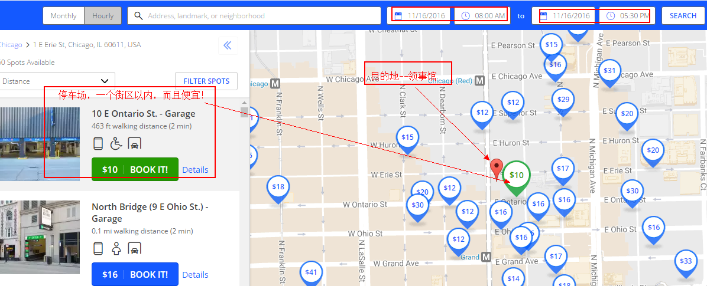Select the $31 pin near N Michigan Ave

click(609, 72)
